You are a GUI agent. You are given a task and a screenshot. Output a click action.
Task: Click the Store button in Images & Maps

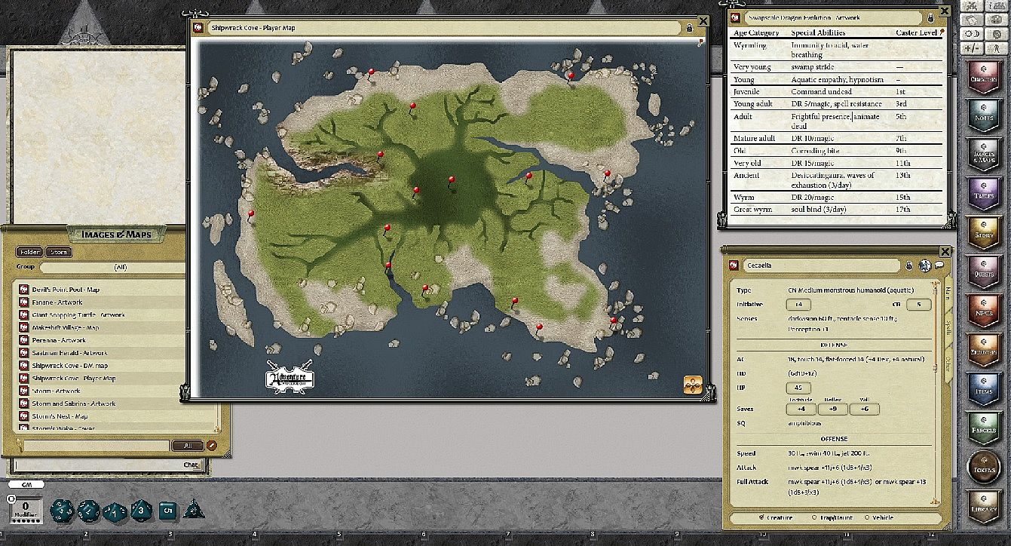point(59,252)
